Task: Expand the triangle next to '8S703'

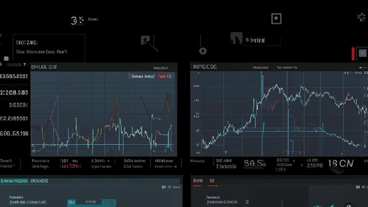Action: [294, 161]
